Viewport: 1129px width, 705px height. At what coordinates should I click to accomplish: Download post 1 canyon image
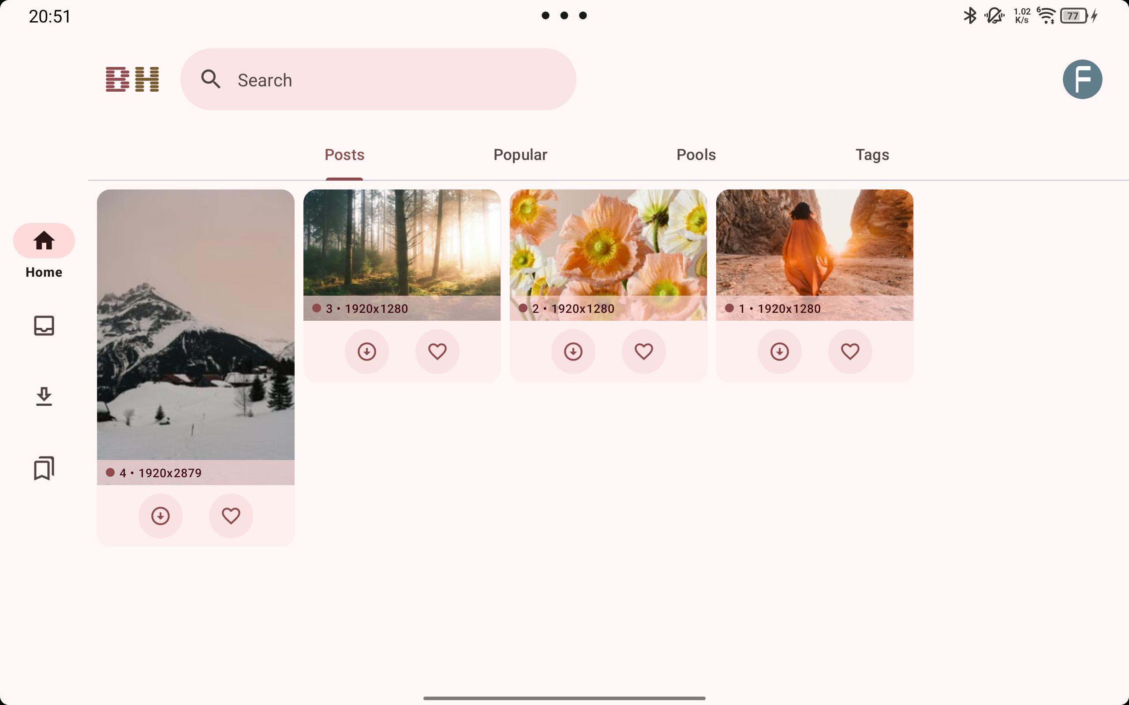click(780, 352)
